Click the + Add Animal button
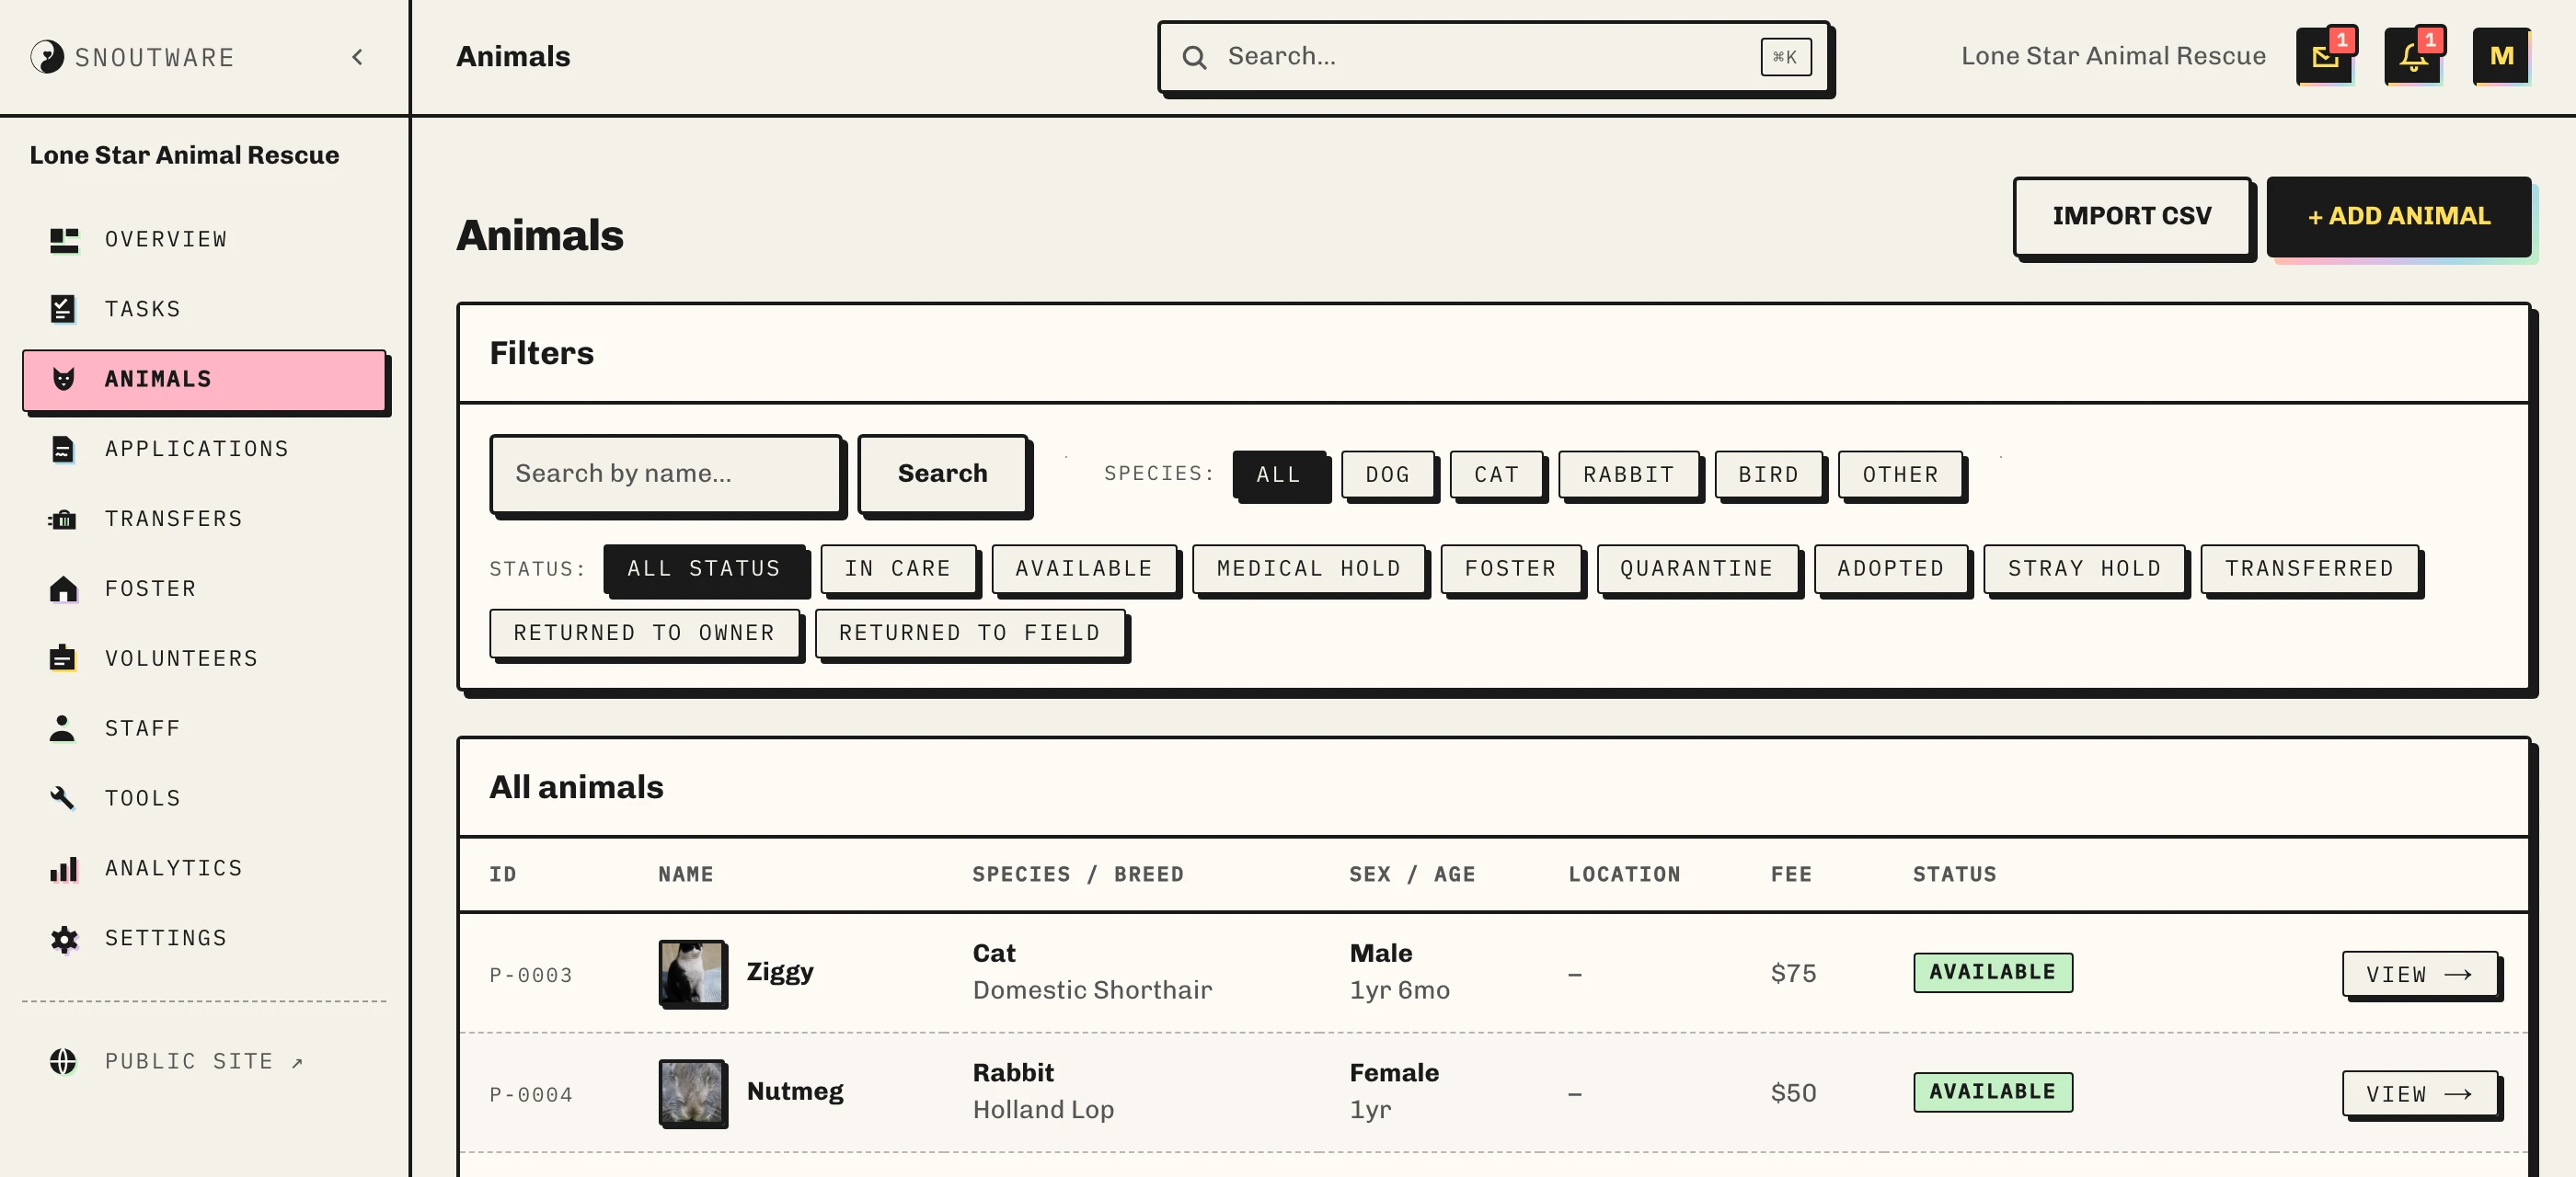The height and width of the screenshot is (1177, 2576). (x=2398, y=216)
